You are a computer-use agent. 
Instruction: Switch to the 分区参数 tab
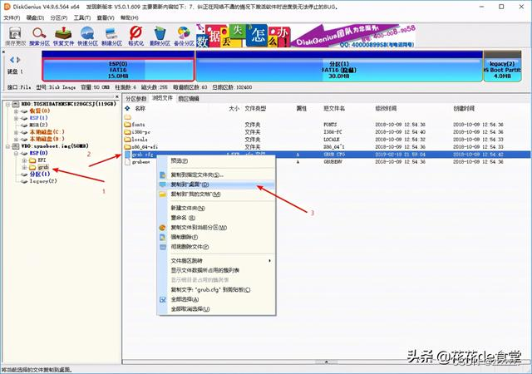(x=135, y=98)
